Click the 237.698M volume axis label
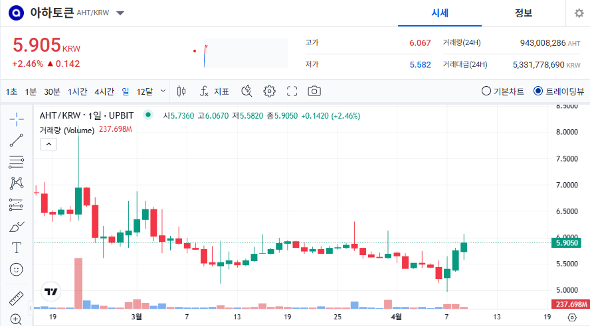590x326 pixels. point(571,304)
